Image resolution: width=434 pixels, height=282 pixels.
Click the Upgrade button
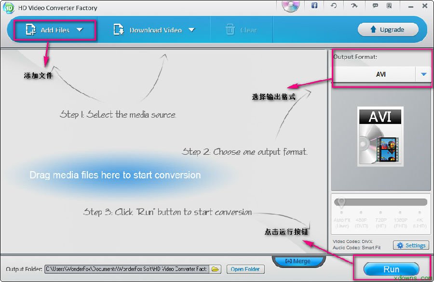click(x=388, y=29)
